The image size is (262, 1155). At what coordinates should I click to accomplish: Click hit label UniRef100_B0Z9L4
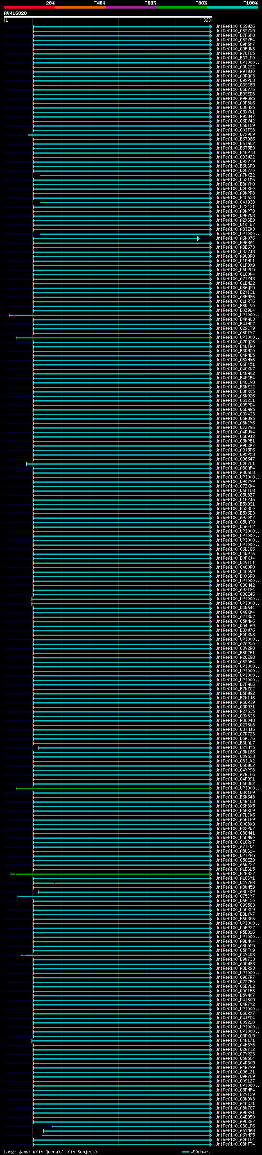point(235,310)
